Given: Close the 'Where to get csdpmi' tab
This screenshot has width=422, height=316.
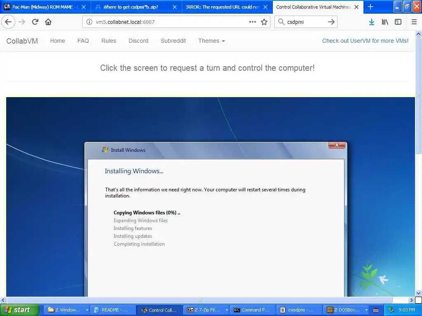Looking at the screenshot, I should pyautogui.click(x=174, y=7).
